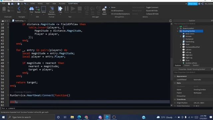Viewport: 213px width, 120px height.
Task: Click the Filter workspace search field
Action: tap(193, 24)
